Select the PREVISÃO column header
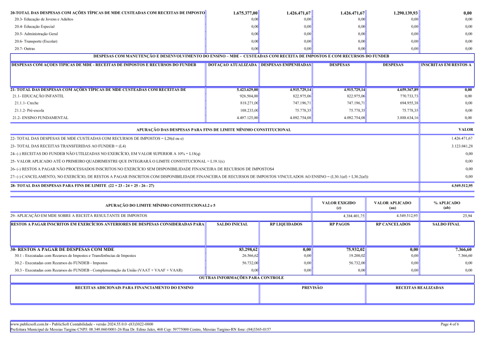 coord(312,288)
